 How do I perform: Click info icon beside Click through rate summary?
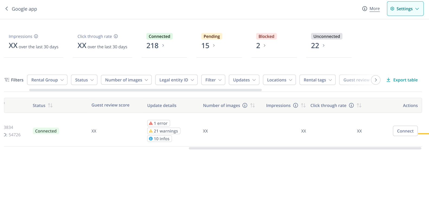coord(116,36)
